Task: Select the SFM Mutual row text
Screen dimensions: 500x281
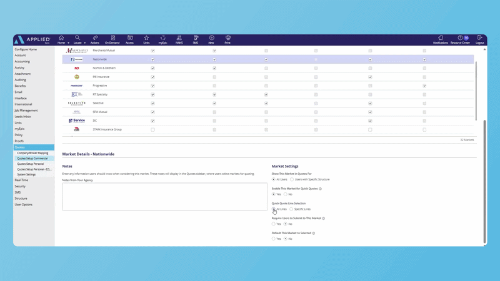Action: point(100,112)
